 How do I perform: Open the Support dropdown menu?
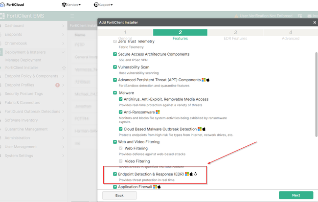coord(103,5)
